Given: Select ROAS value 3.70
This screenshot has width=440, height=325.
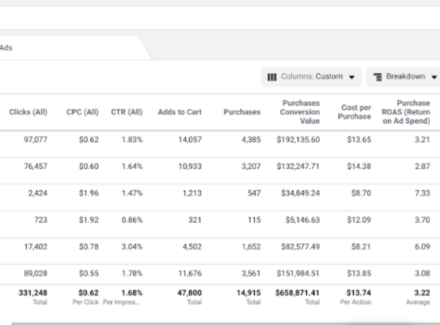Looking at the screenshot, I should pos(423,219).
